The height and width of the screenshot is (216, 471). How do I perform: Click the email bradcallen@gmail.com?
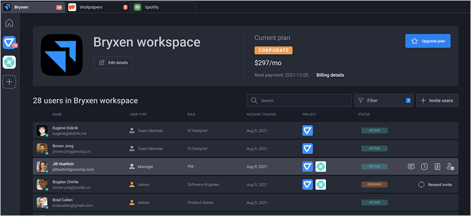pyautogui.click(x=72, y=206)
